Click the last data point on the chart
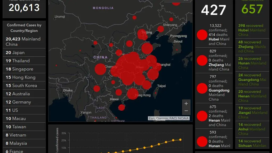 [180, 140]
